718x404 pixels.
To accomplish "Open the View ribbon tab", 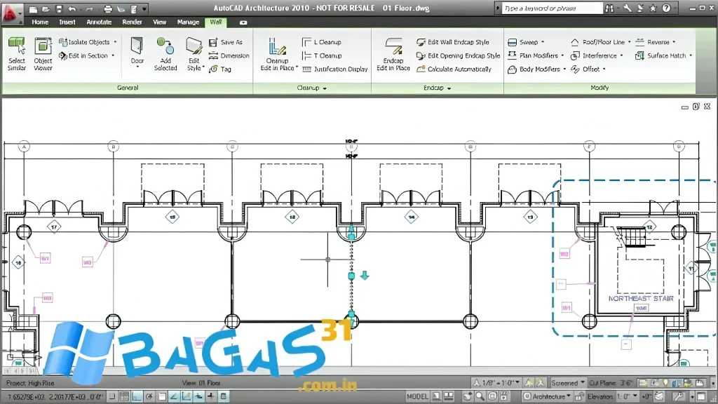I will (159, 22).
